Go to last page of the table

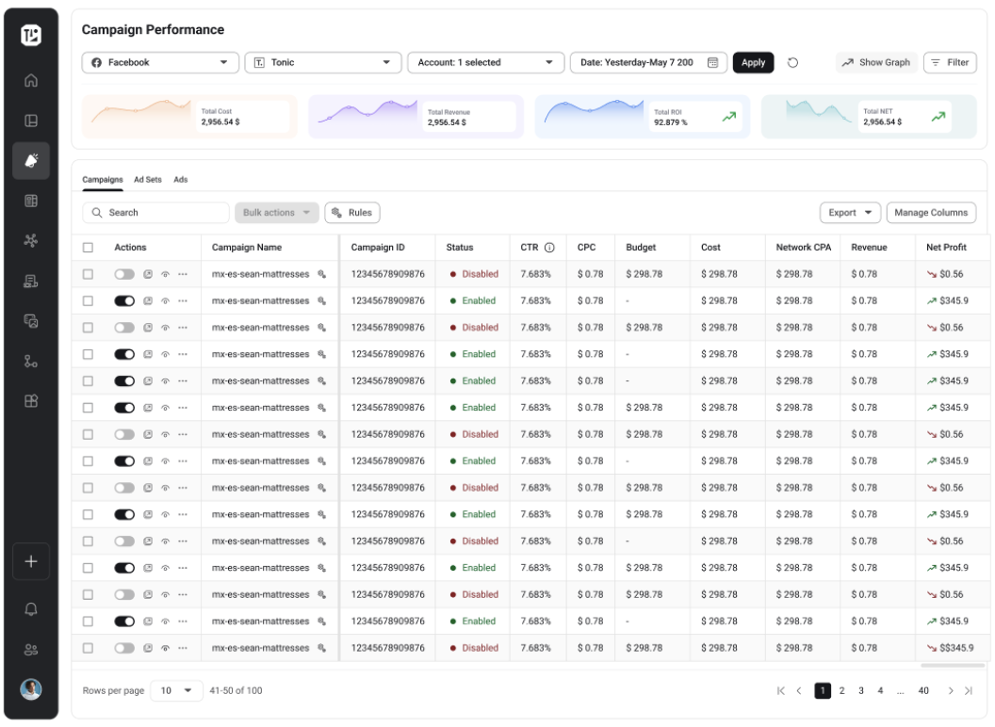click(968, 691)
